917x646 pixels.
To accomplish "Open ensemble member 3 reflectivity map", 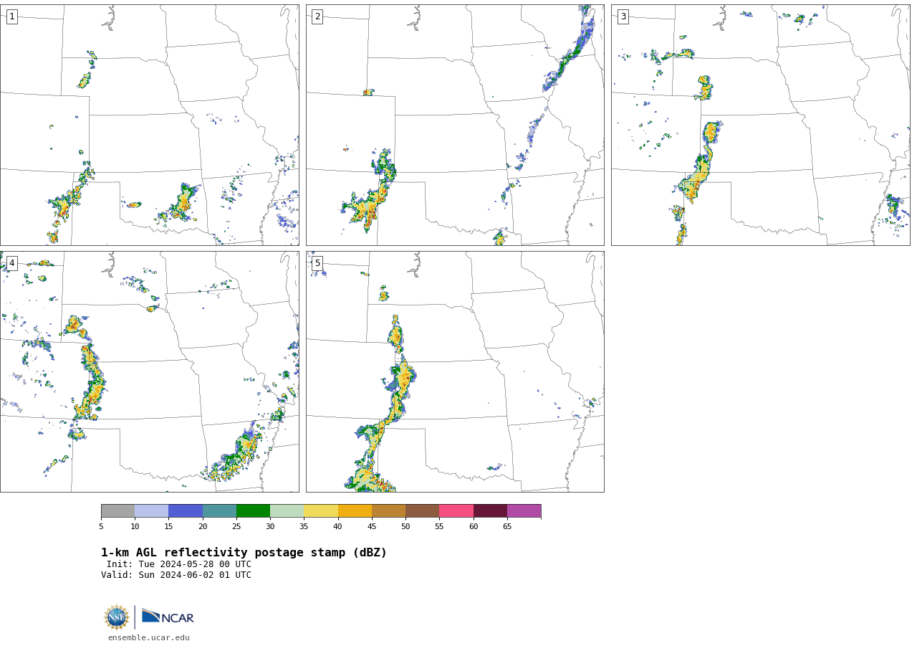I will point(760,125).
